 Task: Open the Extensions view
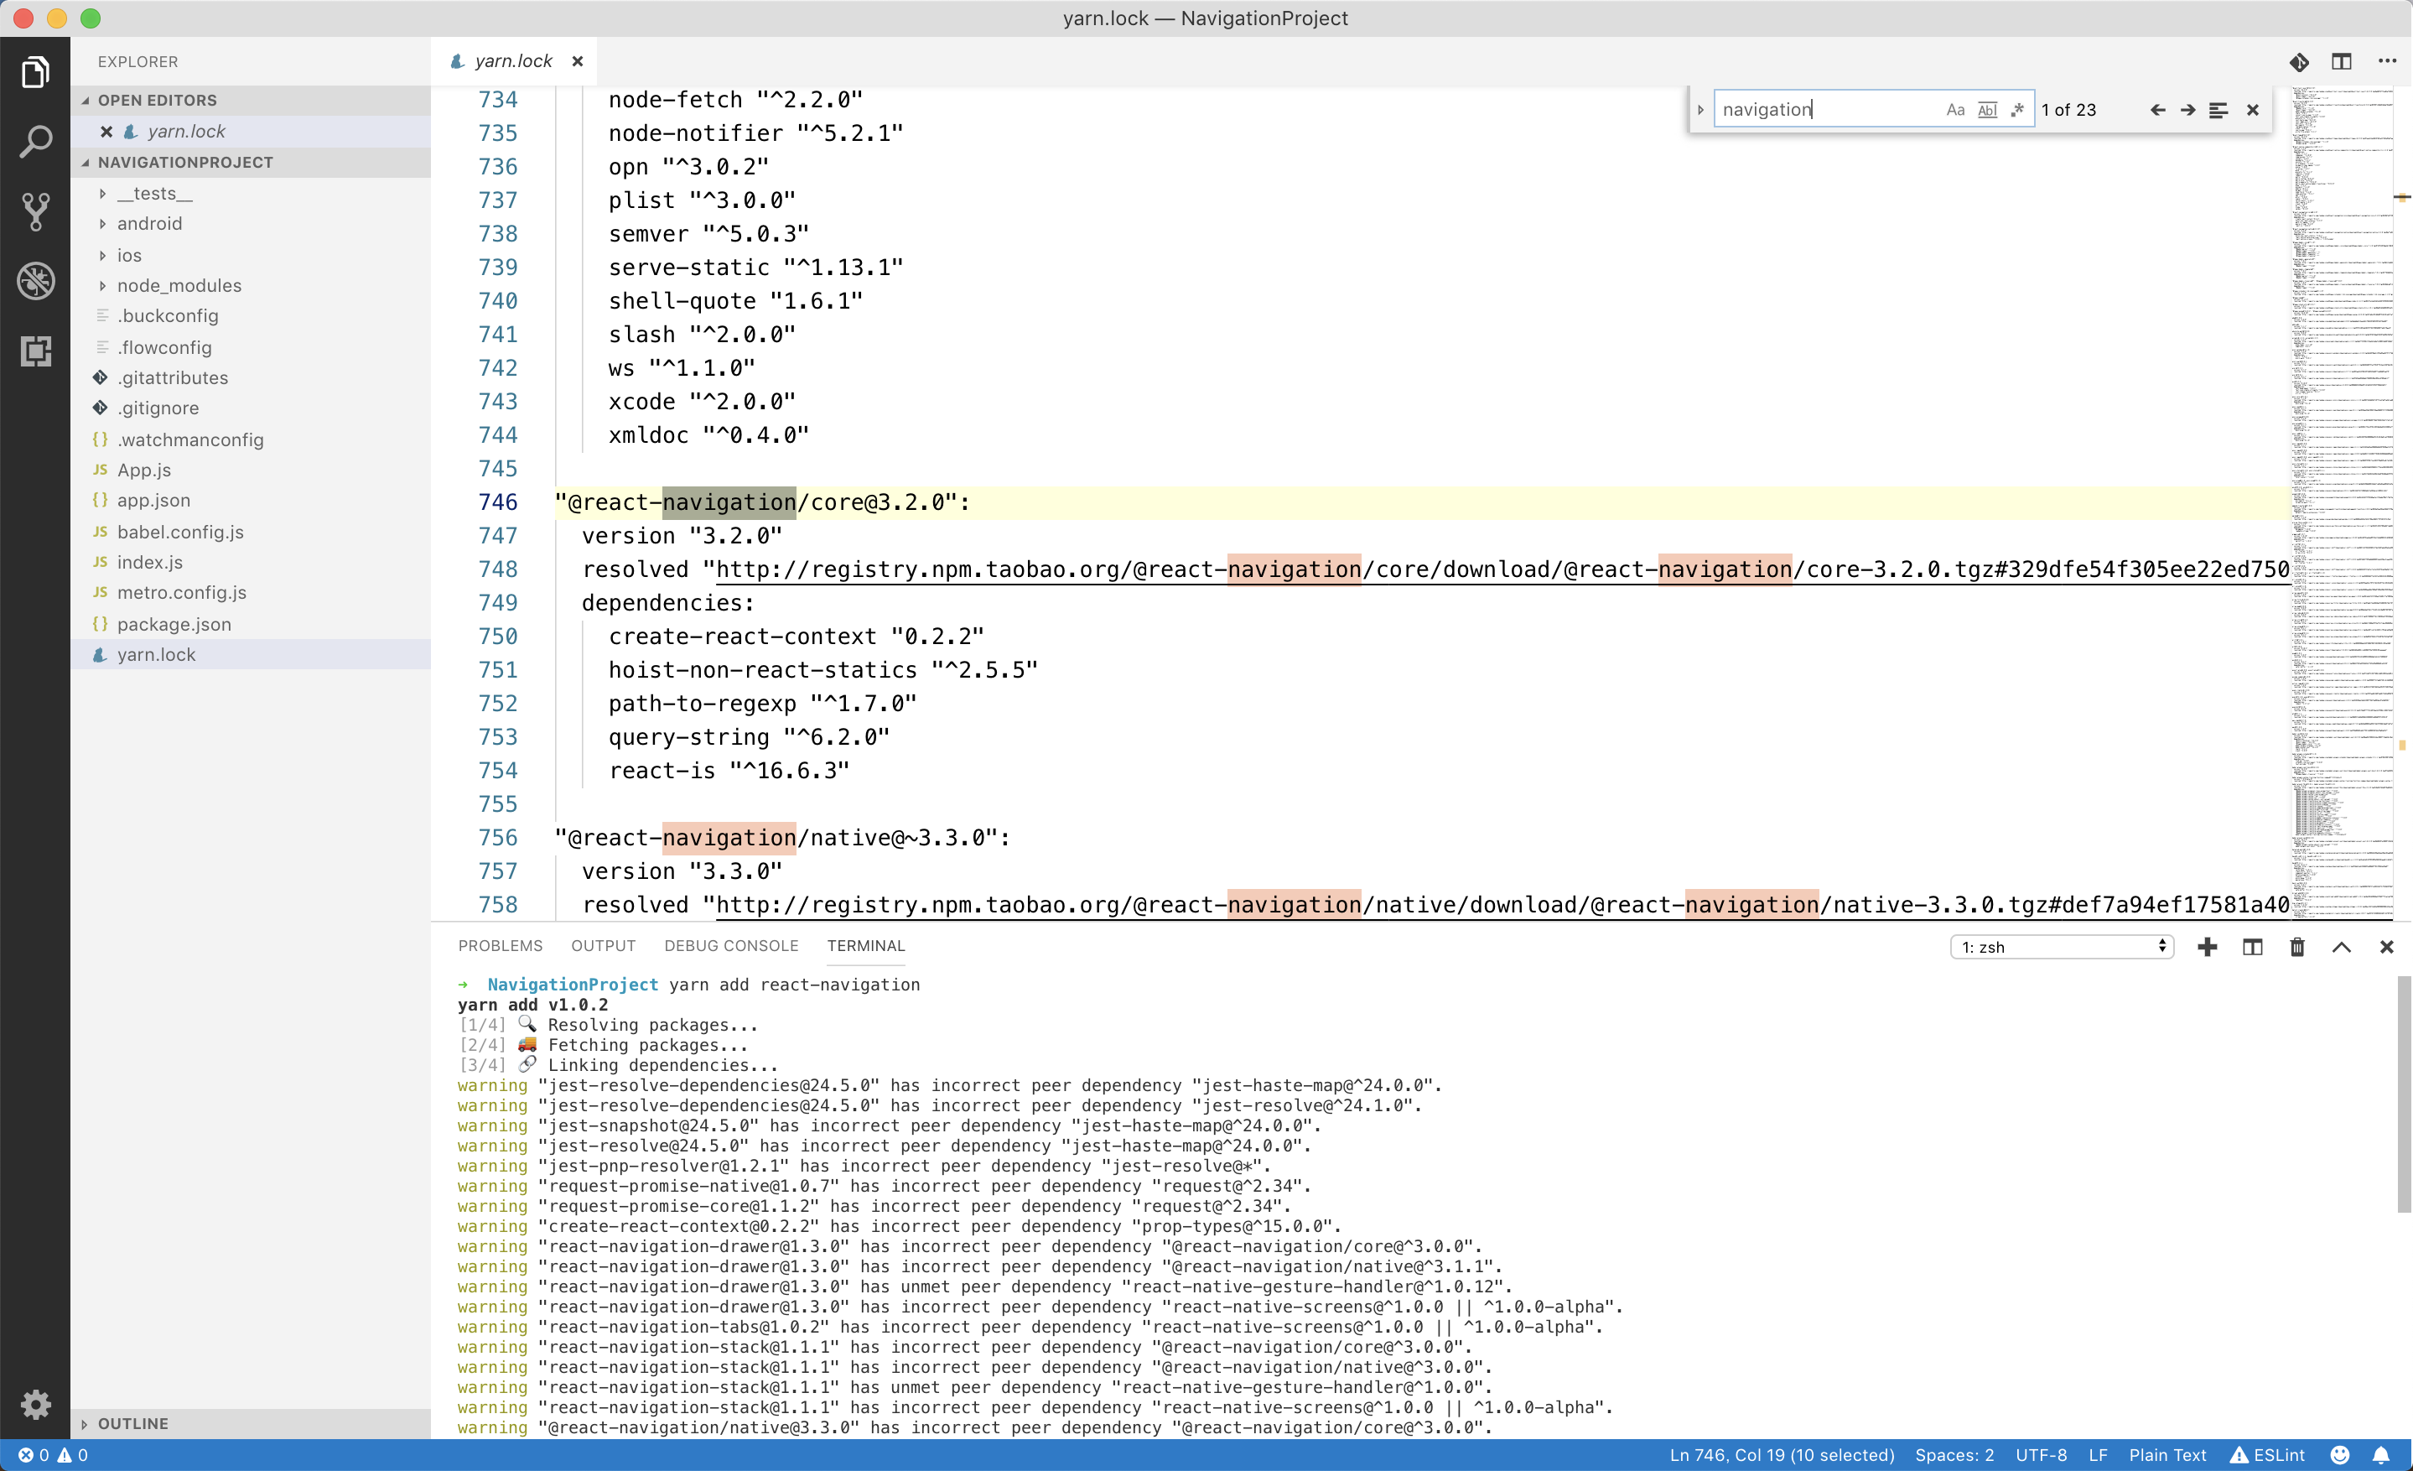(x=35, y=351)
